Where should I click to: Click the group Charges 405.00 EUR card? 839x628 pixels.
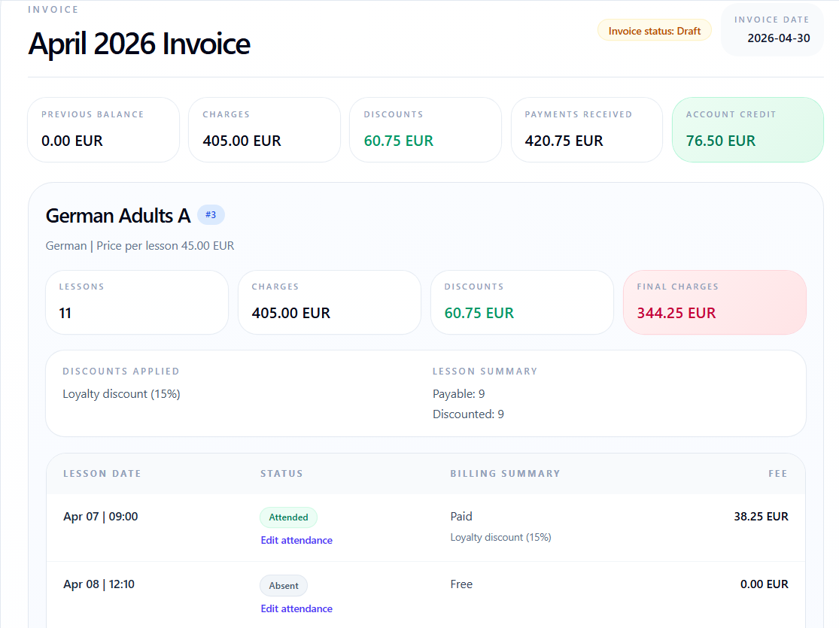pyautogui.click(x=330, y=303)
